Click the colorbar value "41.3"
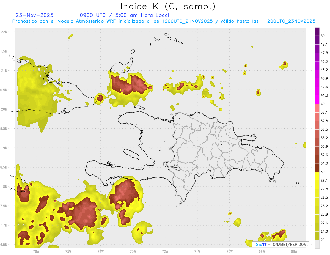 [x=324, y=95]
